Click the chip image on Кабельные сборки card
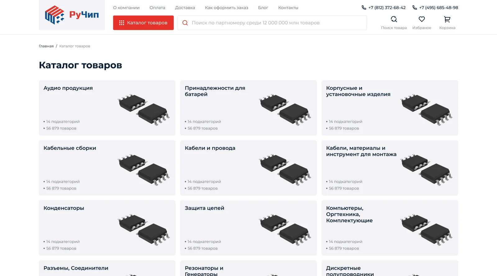Screen dimensions: 497x276 (144, 170)
